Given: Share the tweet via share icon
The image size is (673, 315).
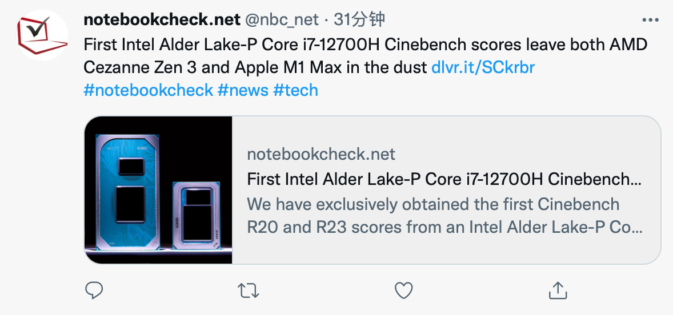Looking at the screenshot, I should point(557,290).
